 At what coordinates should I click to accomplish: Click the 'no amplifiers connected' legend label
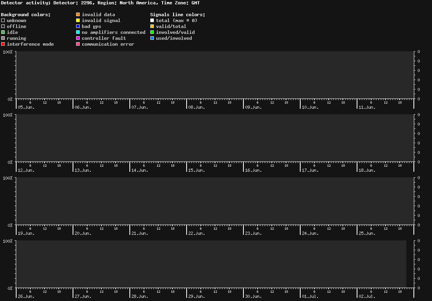click(114, 32)
